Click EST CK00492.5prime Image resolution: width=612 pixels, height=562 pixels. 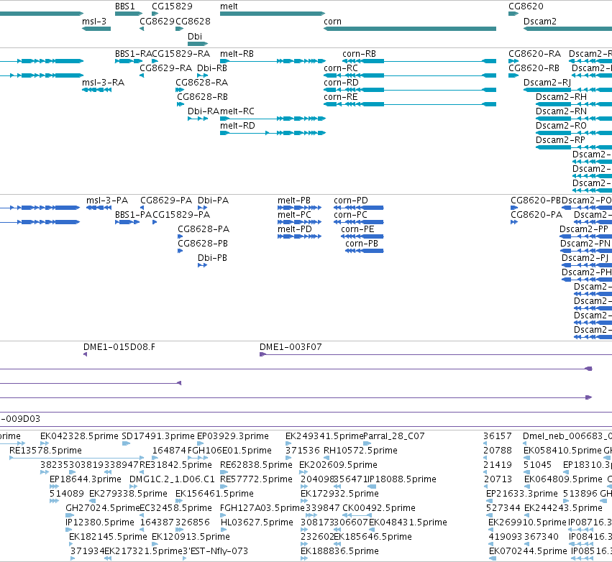357,515
